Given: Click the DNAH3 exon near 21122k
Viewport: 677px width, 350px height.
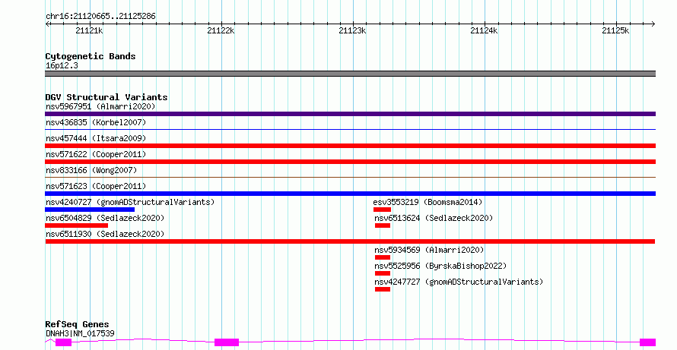Looking at the screenshot, I should [x=227, y=342].
